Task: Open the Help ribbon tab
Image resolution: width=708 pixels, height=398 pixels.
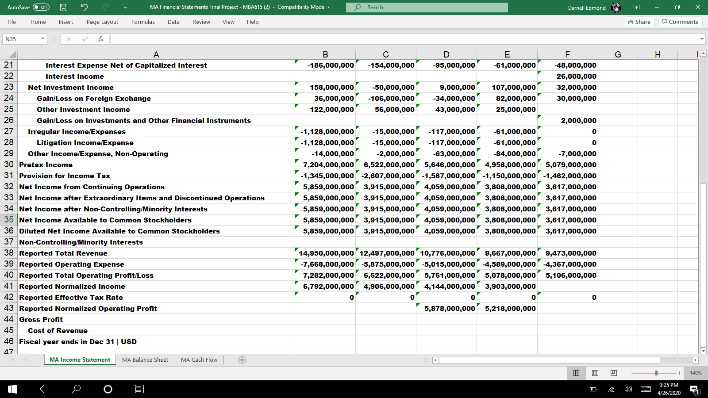Action: pyautogui.click(x=253, y=22)
